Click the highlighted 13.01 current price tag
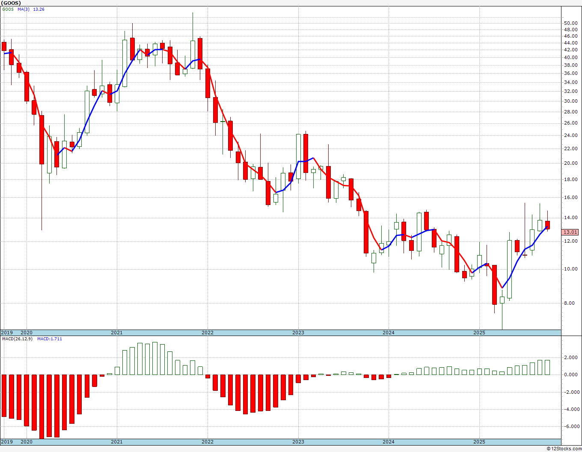582x452 pixels. click(x=570, y=232)
